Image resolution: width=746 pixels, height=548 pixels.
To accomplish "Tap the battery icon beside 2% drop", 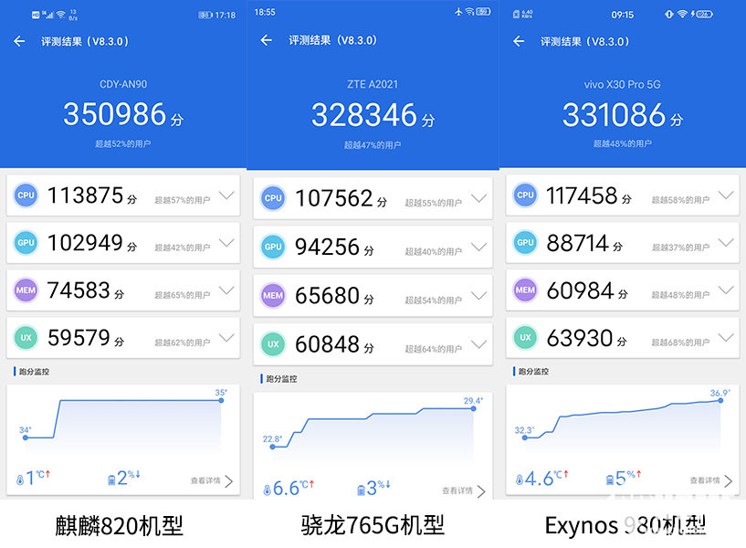I will pos(111,480).
